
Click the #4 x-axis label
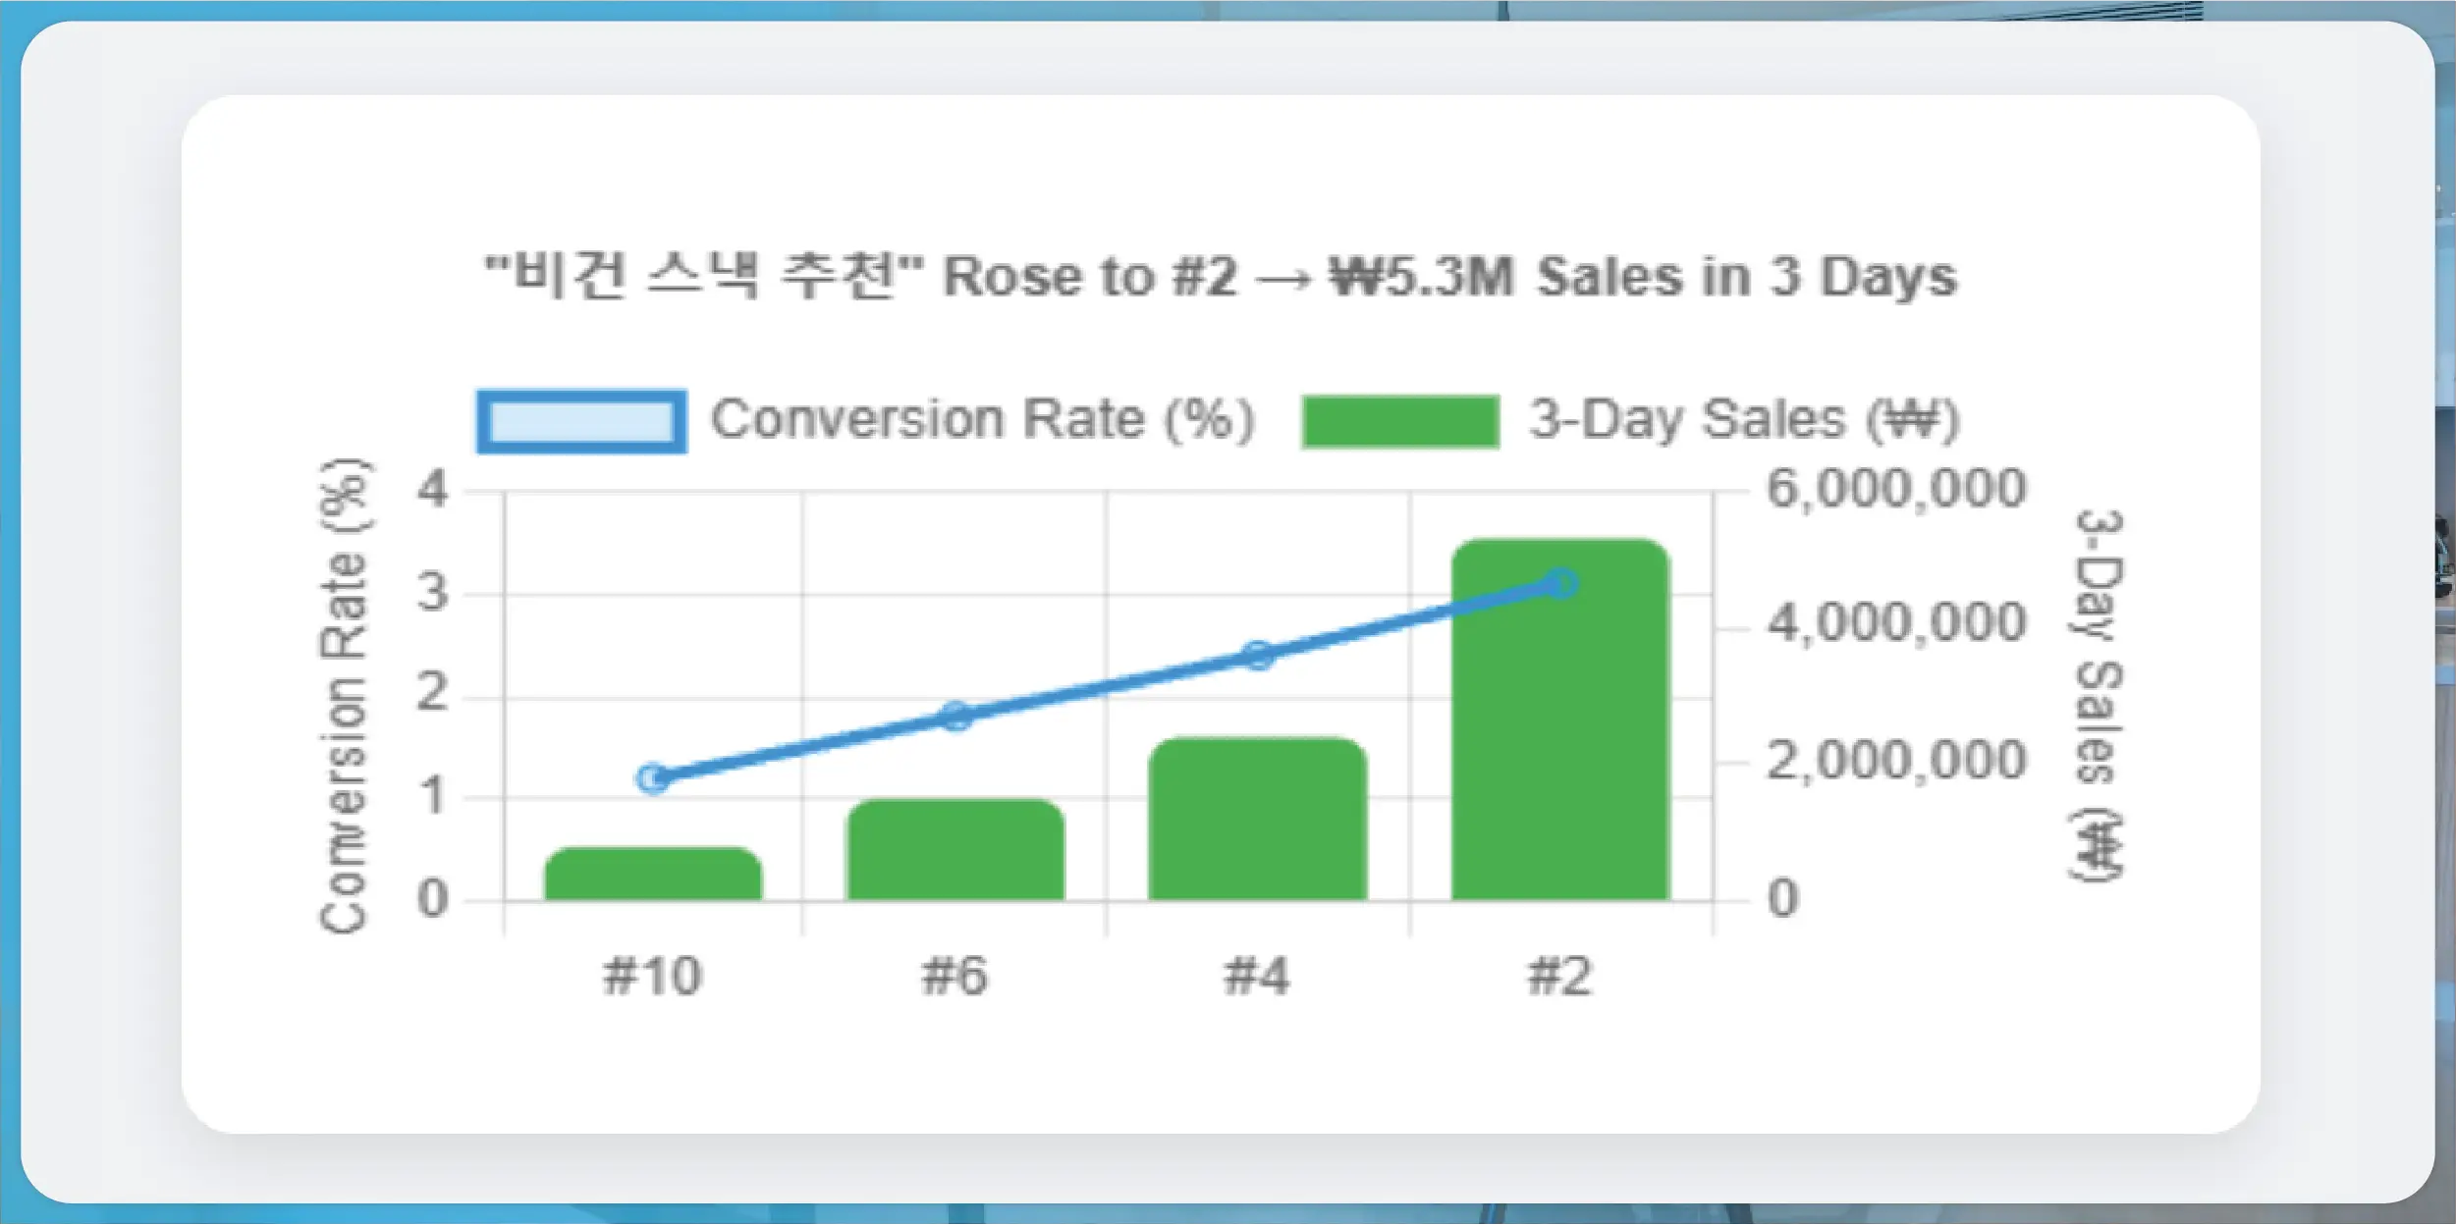[x=1258, y=977]
